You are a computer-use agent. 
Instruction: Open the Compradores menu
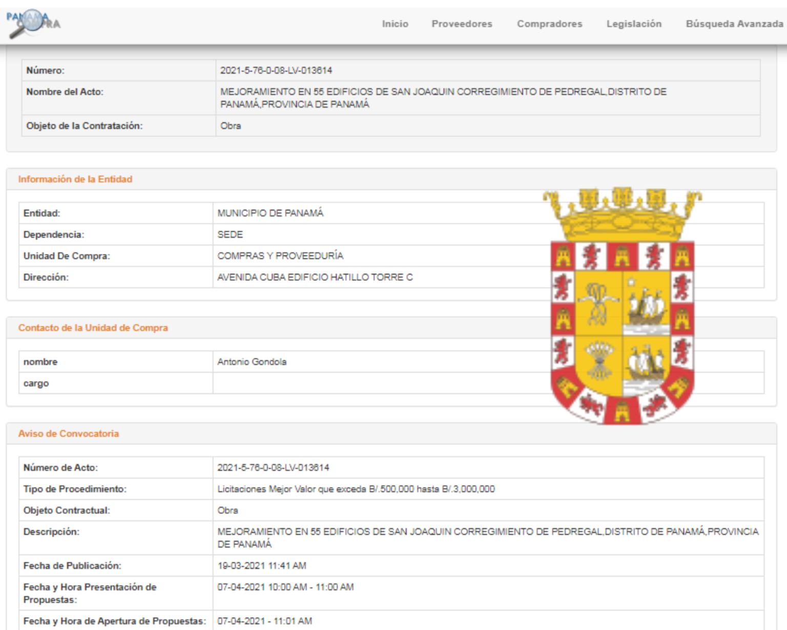tap(549, 24)
